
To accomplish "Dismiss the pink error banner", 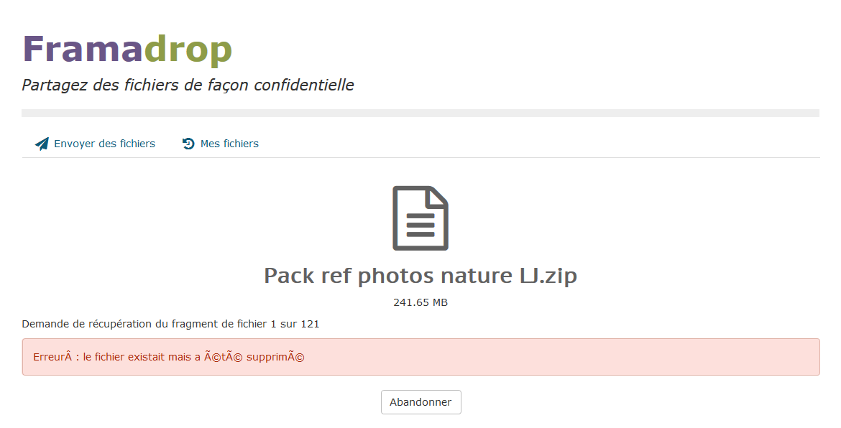I will (x=420, y=357).
